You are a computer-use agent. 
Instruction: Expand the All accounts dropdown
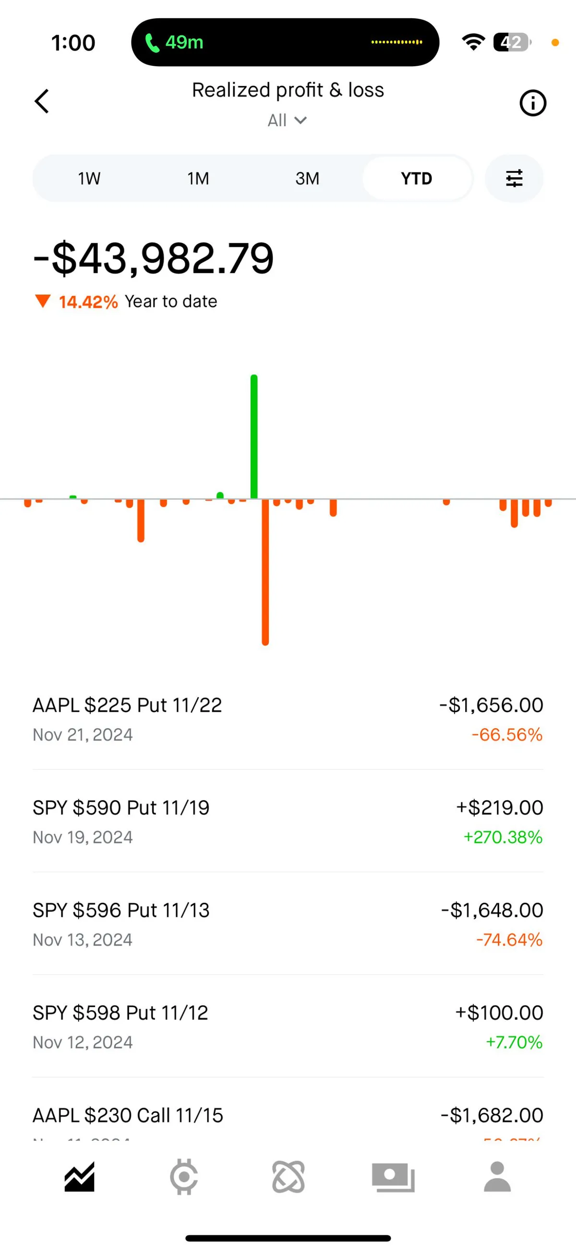click(x=288, y=120)
